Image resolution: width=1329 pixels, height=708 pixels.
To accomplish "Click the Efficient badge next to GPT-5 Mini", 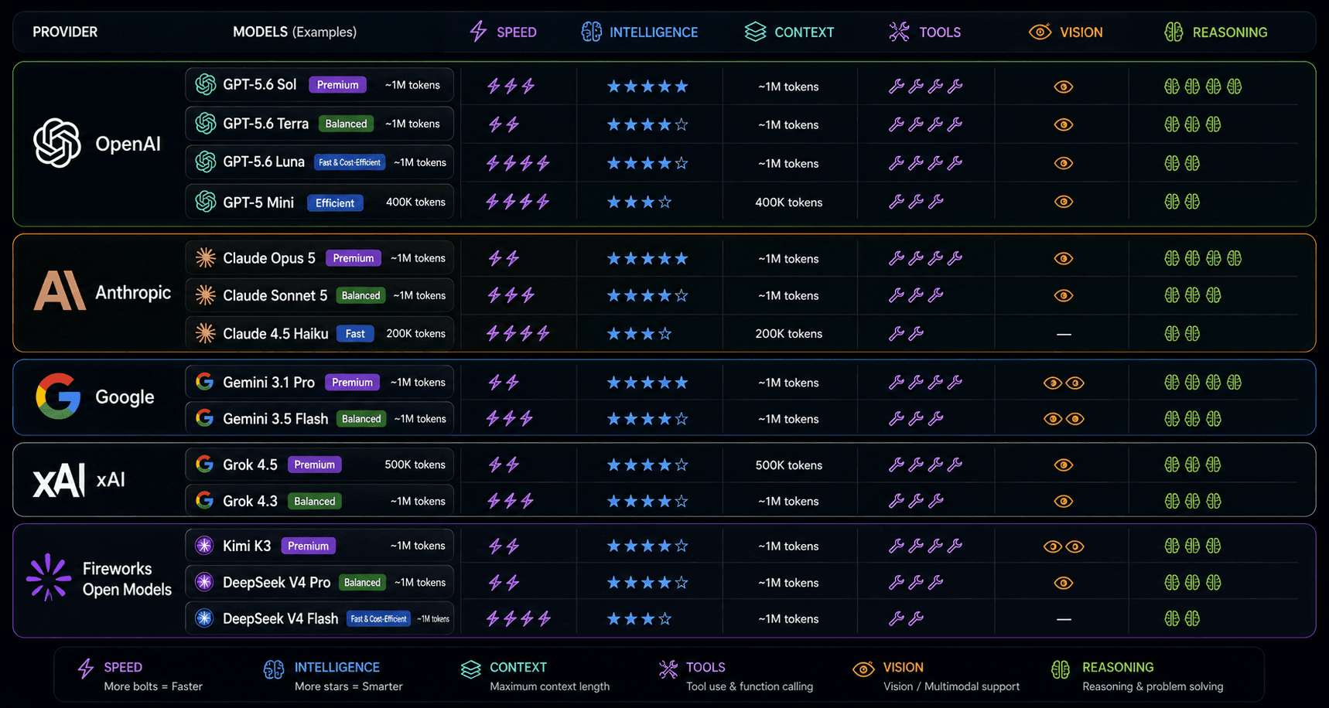I will click(335, 203).
